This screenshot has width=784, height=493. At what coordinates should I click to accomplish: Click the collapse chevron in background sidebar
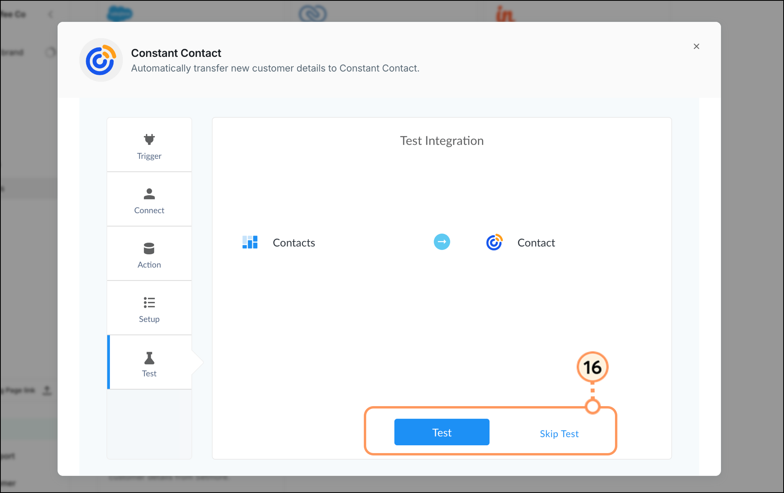[50, 14]
